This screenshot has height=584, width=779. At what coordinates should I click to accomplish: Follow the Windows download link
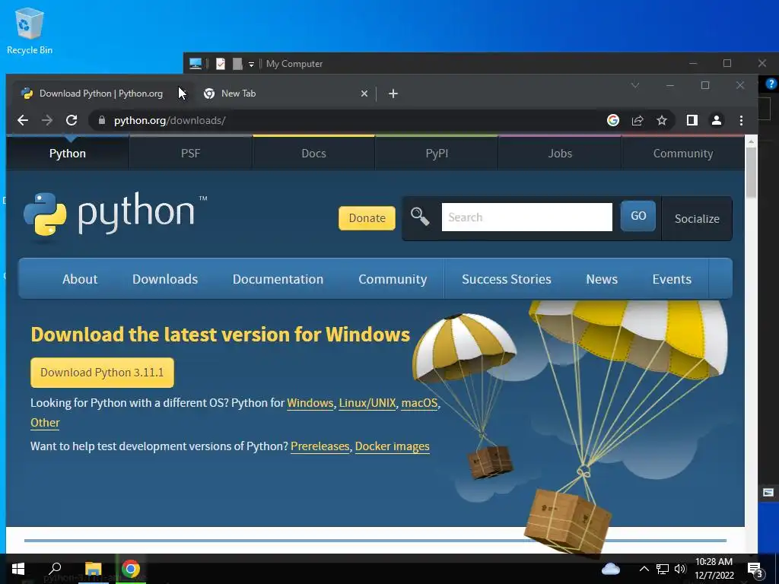tap(310, 403)
